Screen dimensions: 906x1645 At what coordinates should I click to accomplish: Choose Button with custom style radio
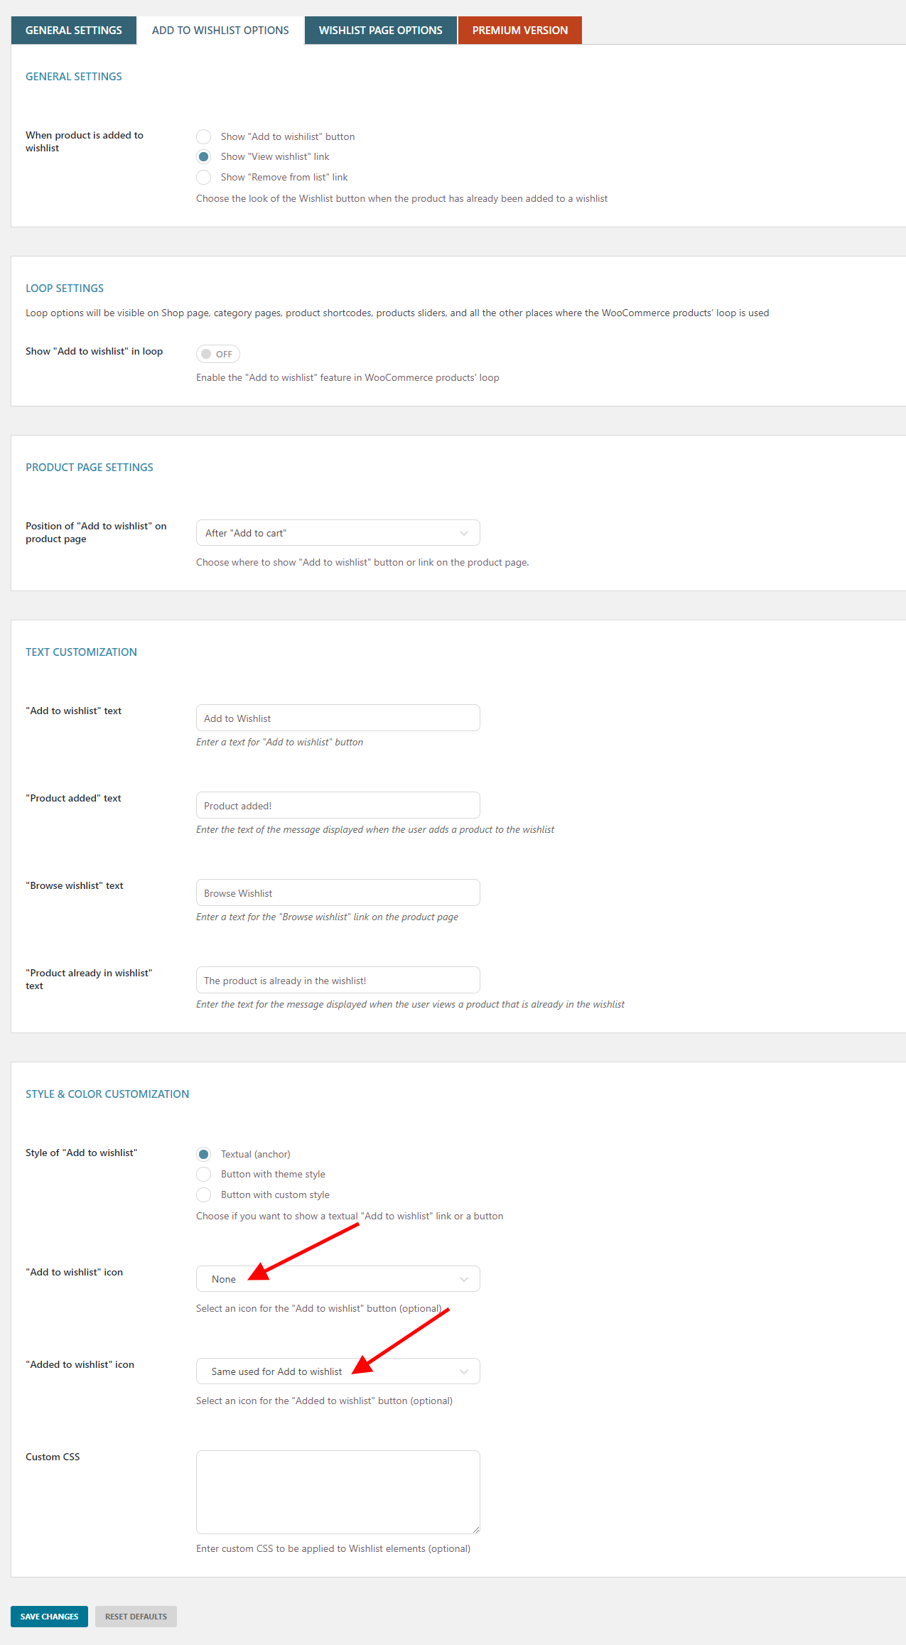[x=204, y=1194]
